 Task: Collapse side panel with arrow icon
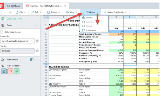click(42, 19)
